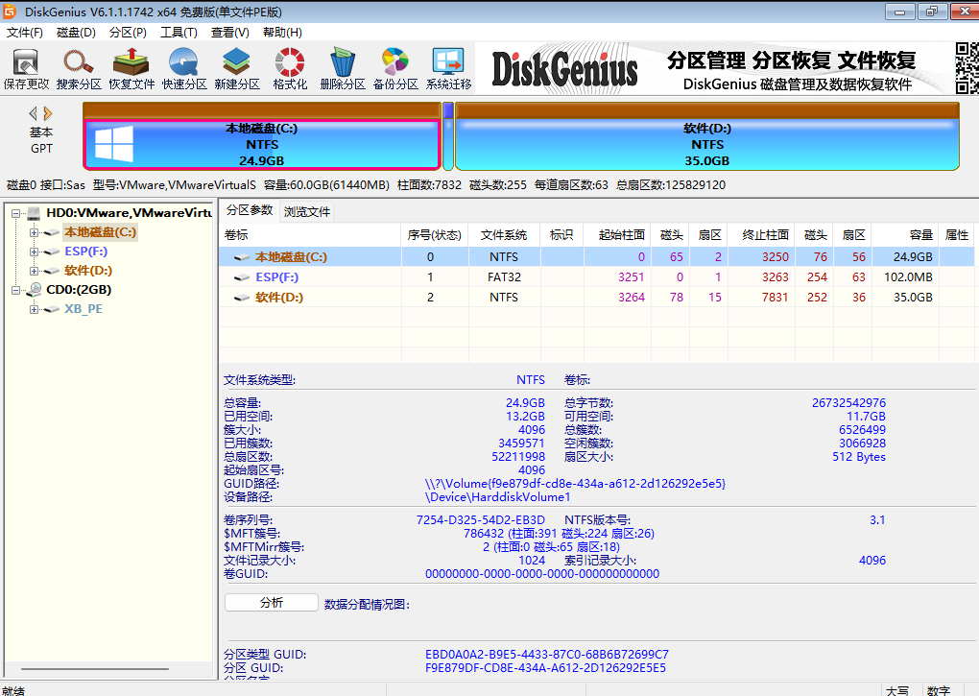Image resolution: width=979 pixels, height=696 pixels.
Task: Click the 删除分区 delete partition icon
Action: coord(341,67)
